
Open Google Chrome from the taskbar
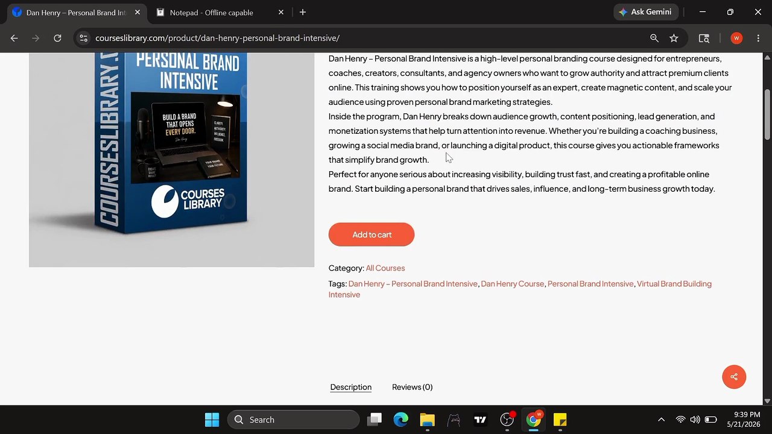coord(534,420)
